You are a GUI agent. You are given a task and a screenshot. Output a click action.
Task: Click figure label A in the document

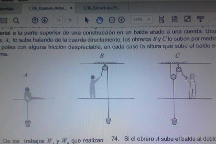tap(25, 75)
